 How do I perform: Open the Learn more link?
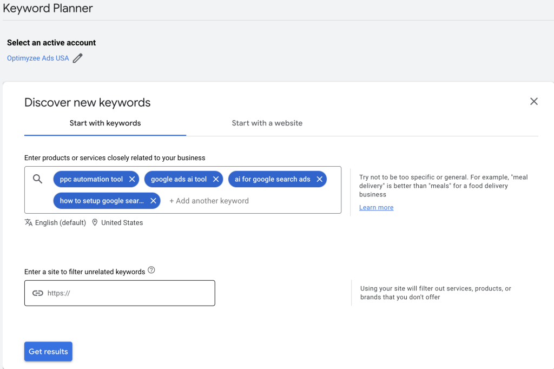pyautogui.click(x=376, y=208)
